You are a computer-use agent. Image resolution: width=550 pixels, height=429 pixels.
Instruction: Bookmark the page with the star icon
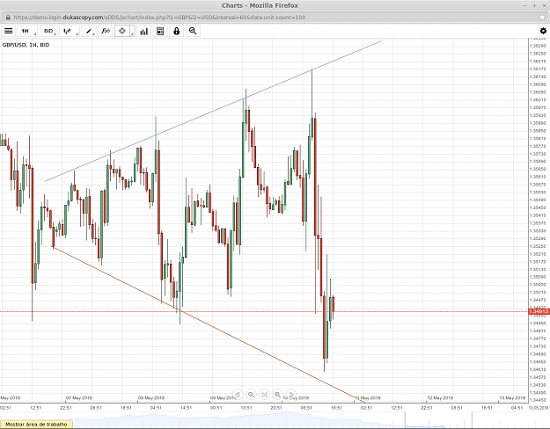point(542,18)
